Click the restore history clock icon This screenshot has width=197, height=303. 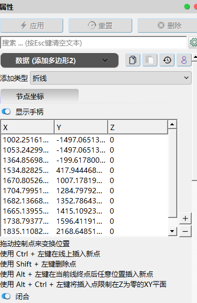(167, 60)
